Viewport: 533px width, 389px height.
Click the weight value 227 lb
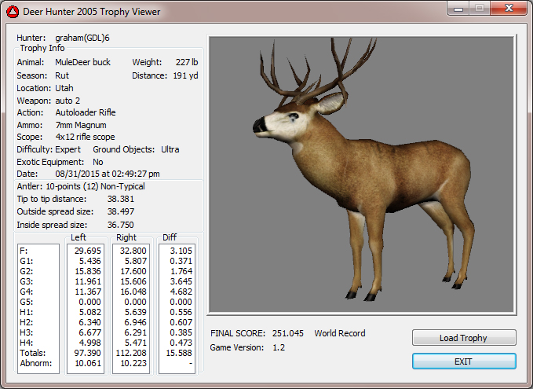(188, 62)
